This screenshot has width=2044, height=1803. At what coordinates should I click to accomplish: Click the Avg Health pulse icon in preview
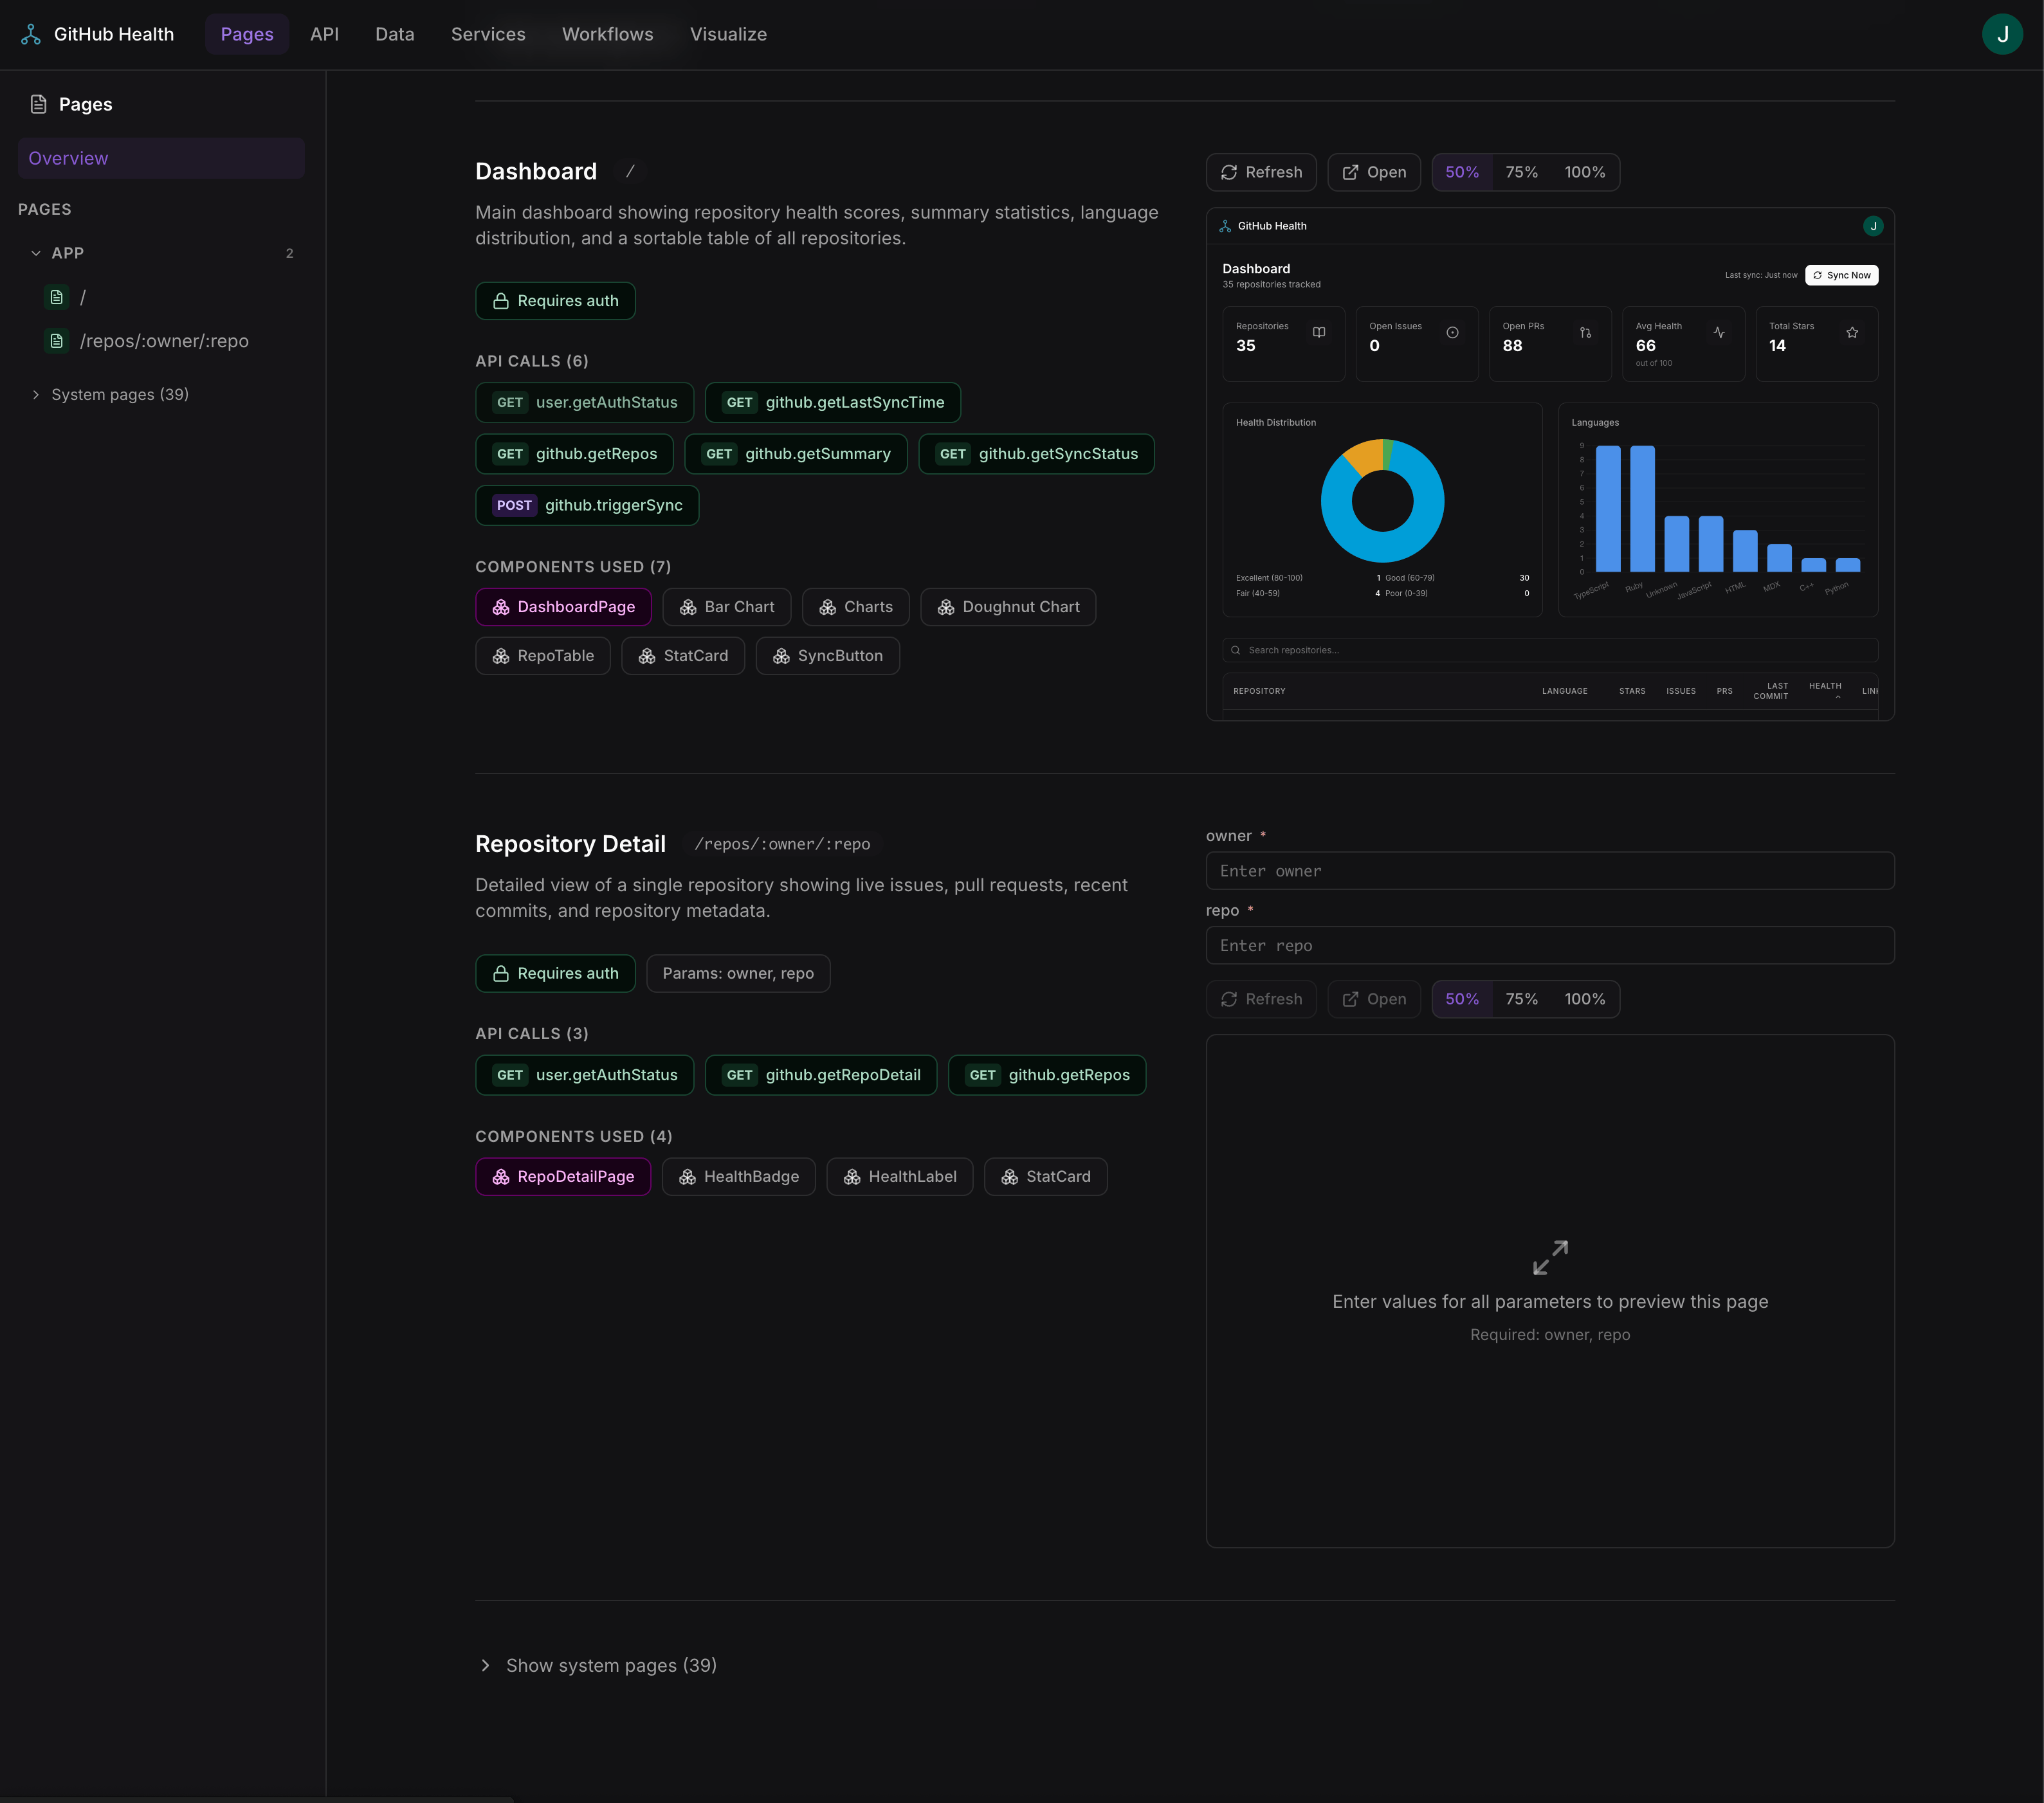click(x=1719, y=333)
